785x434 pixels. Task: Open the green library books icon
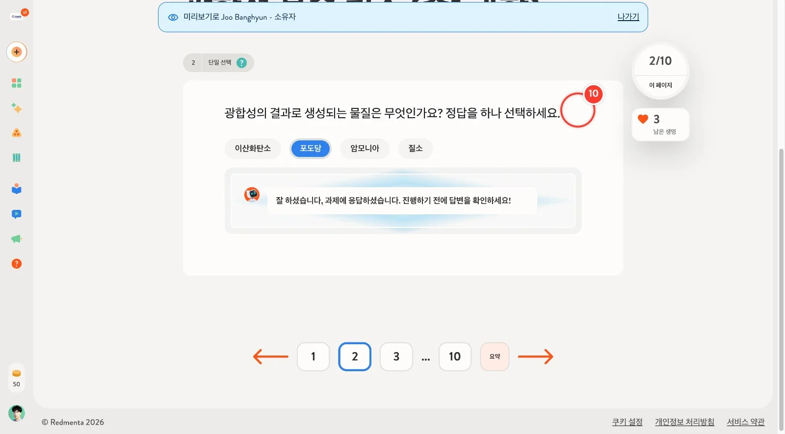click(x=17, y=157)
